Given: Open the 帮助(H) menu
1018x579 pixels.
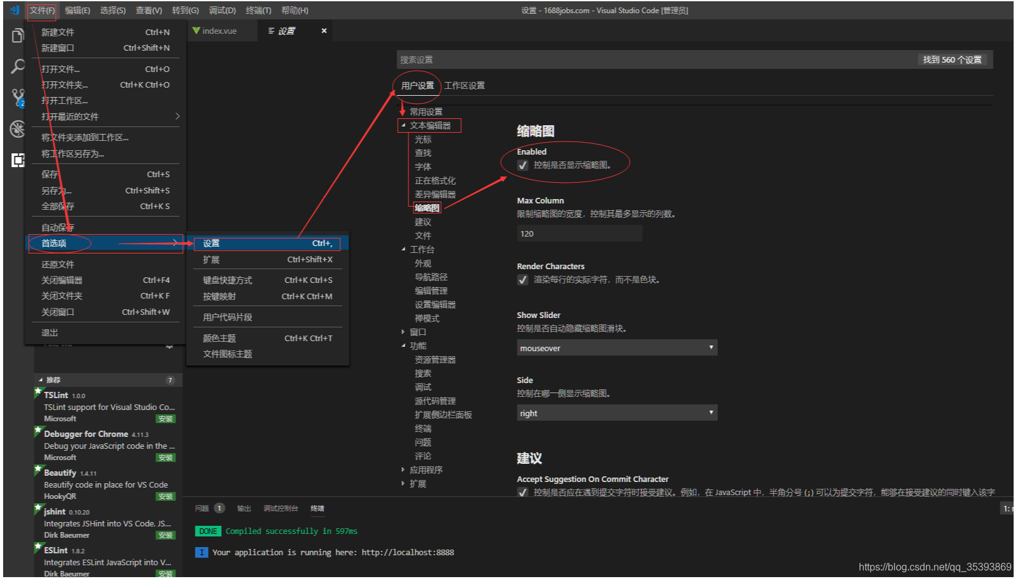Looking at the screenshot, I should click(294, 10).
